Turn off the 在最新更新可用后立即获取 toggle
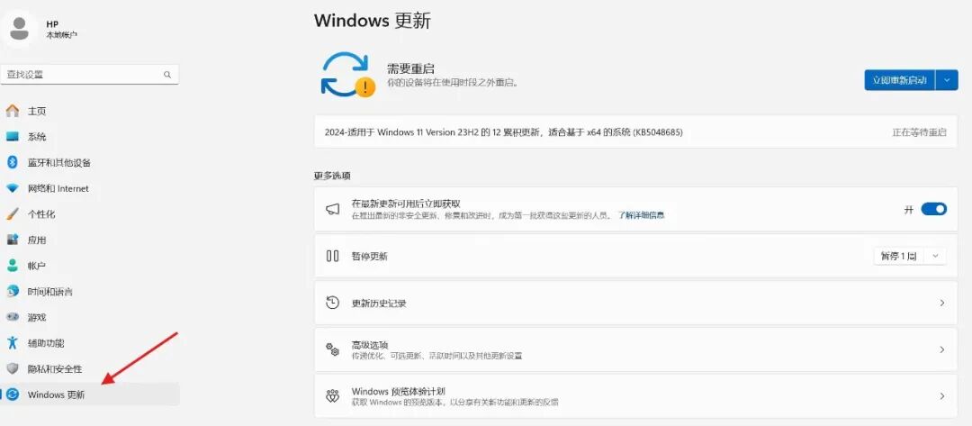The width and height of the screenshot is (972, 426). (933, 209)
